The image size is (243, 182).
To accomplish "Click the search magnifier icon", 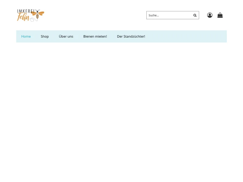I will [195, 15].
